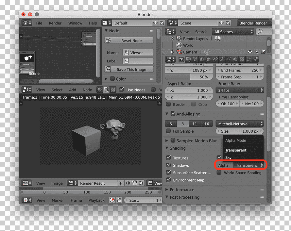
Task: Open the Render menu
Action: (x=55, y=23)
